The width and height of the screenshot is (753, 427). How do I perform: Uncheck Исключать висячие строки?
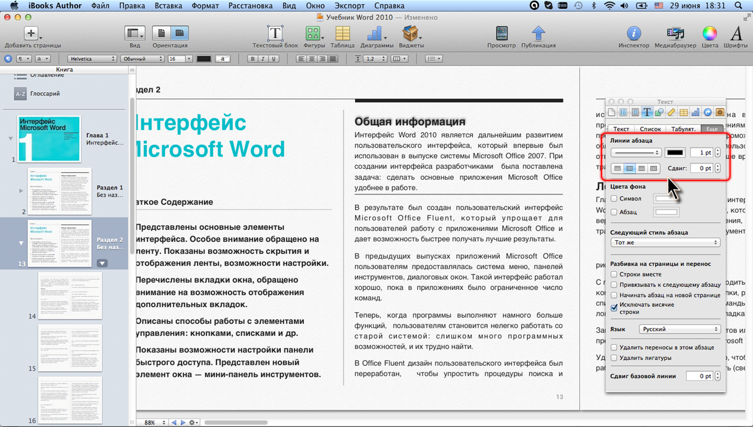click(x=614, y=308)
